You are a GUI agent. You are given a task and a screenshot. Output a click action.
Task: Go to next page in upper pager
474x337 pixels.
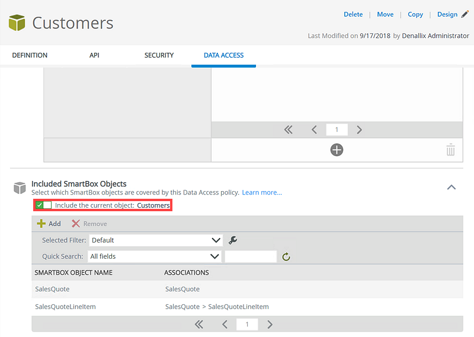[359, 130]
